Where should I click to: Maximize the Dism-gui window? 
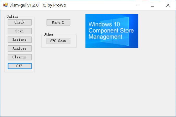(153, 5)
